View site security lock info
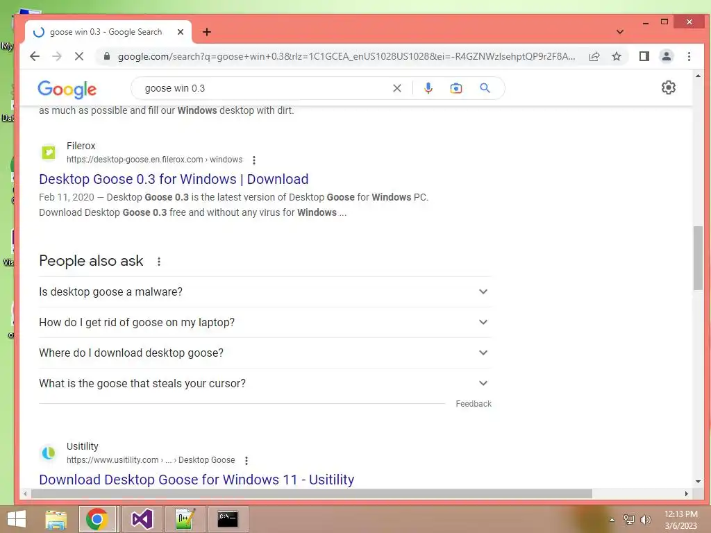This screenshot has height=533, width=711. click(x=107, y=56)
